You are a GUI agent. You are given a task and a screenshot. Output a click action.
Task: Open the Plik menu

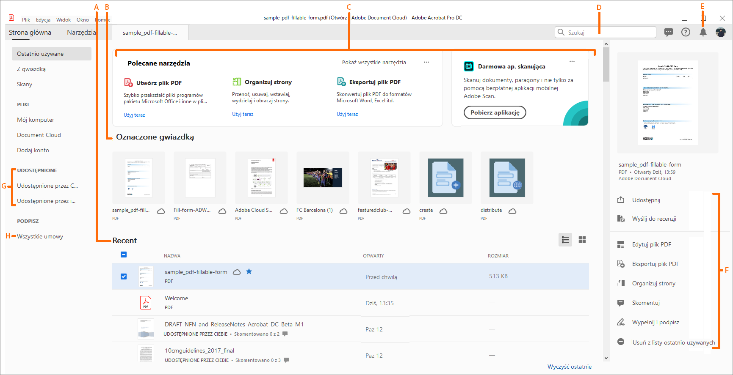click(26, 20)
